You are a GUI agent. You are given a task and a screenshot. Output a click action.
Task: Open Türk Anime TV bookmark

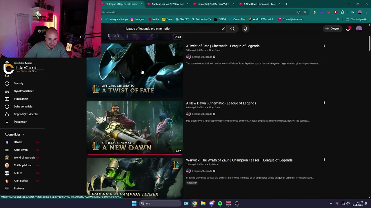(x=201, y=19)
